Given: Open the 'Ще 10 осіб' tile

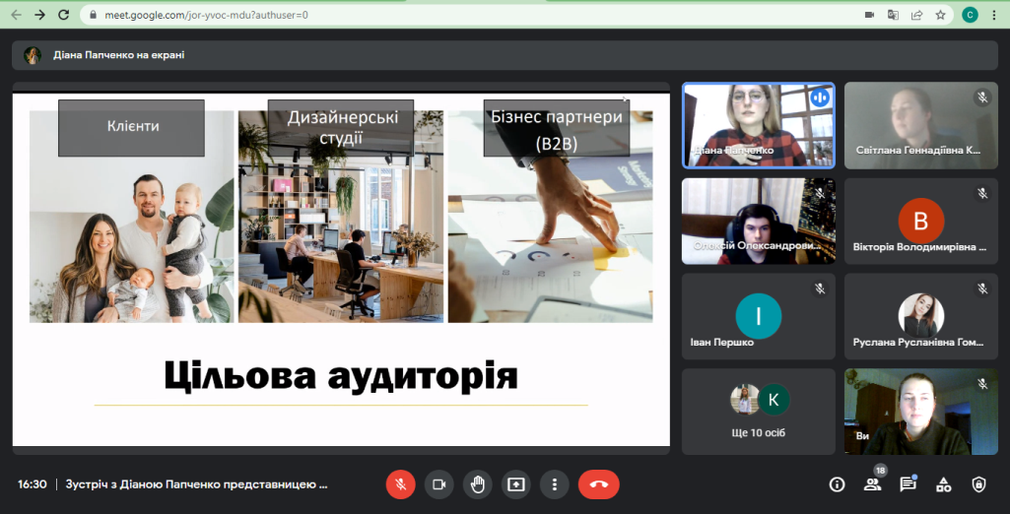Looking at the screenshot, I should point(758,412).
